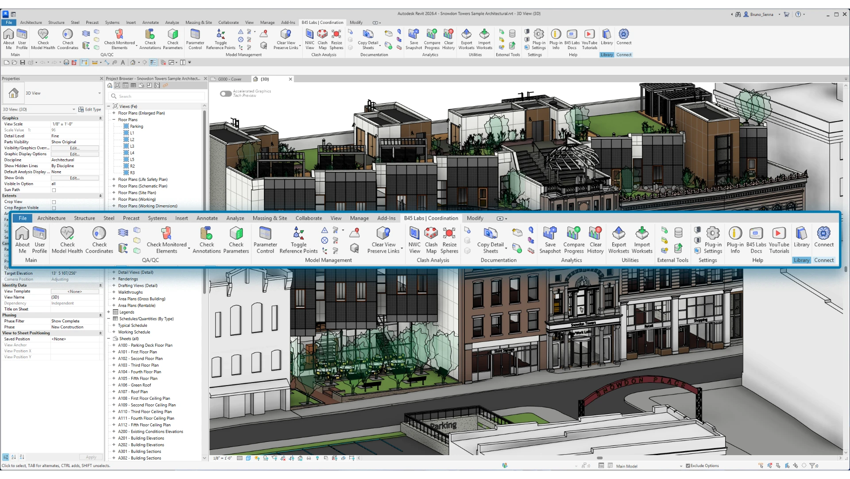This screenshot has width=850, height=479.
Task: Expand the A105 - Fifth Floor Plan sheet node
Action: [x=114, y=379]
